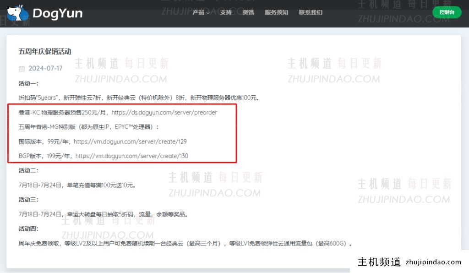Screen dimensions: 469x273
Task: Open the 支持 menu item
Action: 226,12
